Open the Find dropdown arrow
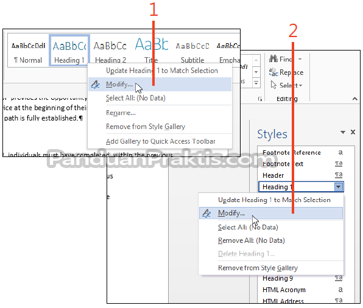This screenshot has width=363, height=308. pyautogui.click(x=300, y=59)
